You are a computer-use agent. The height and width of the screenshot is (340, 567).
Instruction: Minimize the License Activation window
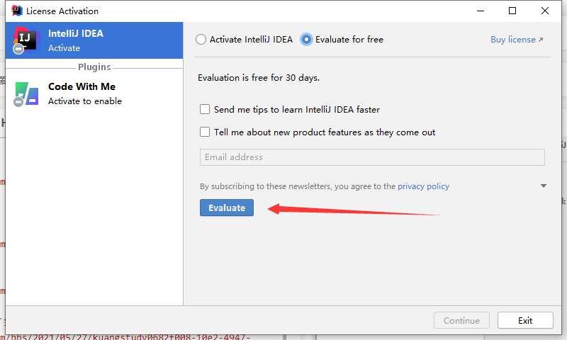pyautogui.click(x=481, y=11)
